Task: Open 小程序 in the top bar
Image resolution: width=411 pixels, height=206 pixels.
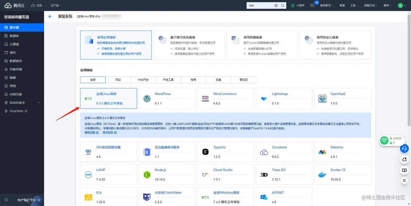Action: pos(298,5)
